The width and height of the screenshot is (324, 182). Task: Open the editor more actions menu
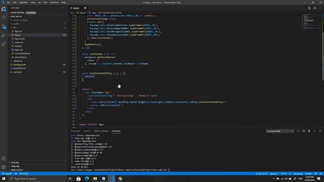pos(320,8)
